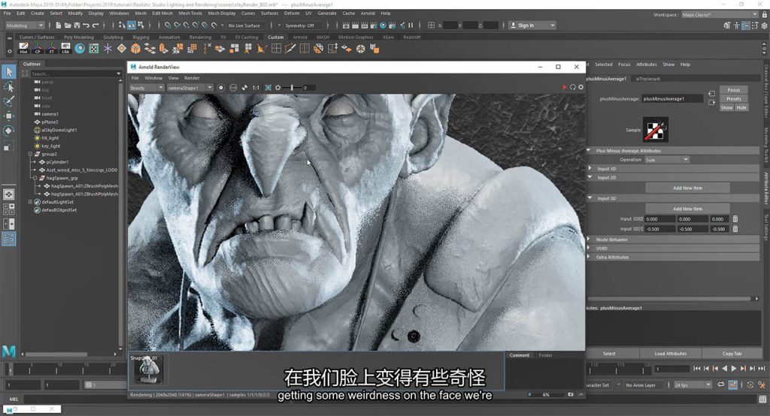Image resolution: width=770 pixels, height=416 pixels.
Task: Switch to the aiTriplanar6 tab
Action: coord(647,79)
